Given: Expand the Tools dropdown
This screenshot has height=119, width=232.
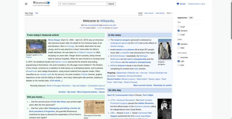Looking at the screenshot, I should (x=169, y=13).
